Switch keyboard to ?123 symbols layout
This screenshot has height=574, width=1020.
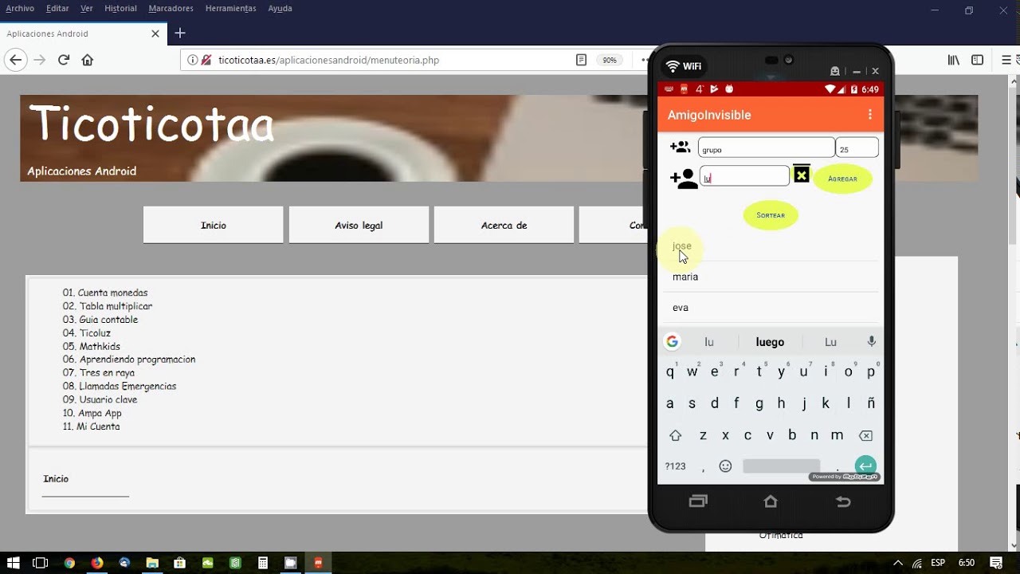tap(675, 466)
